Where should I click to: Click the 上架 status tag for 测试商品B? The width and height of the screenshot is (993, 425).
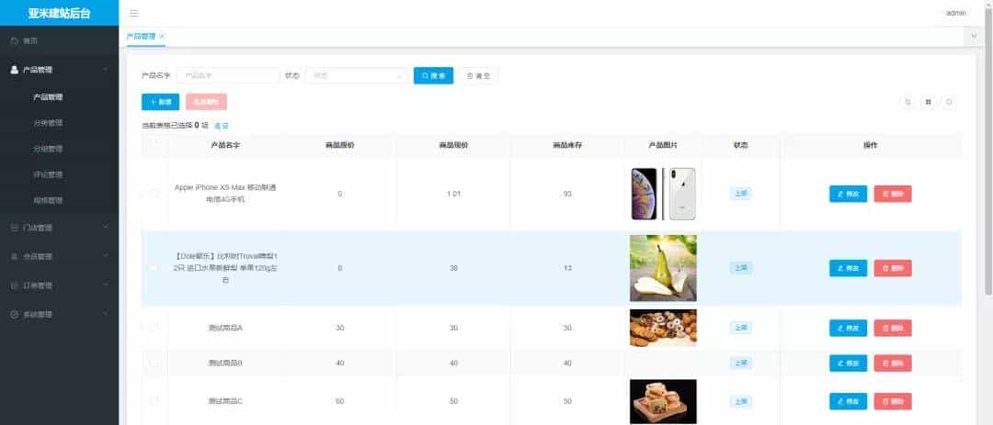(740, 363)
